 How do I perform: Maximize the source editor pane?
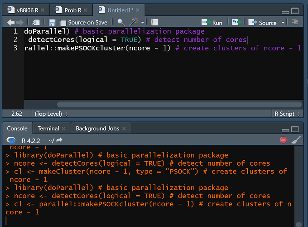(295, 10)
